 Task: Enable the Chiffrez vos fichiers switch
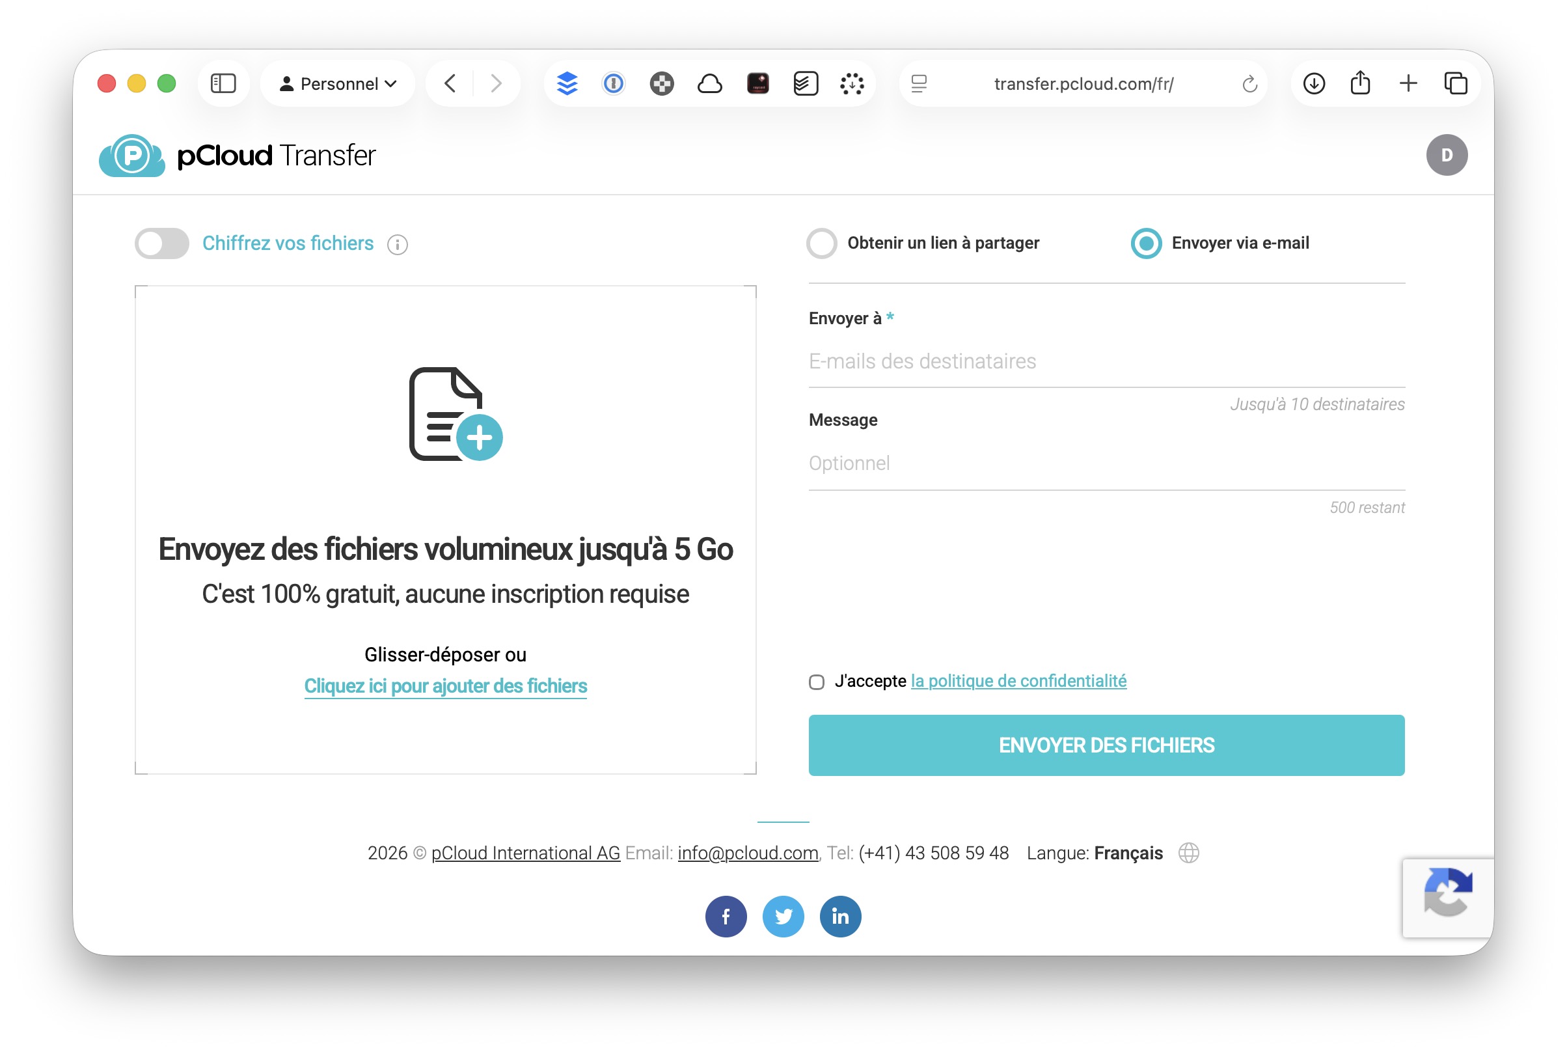162,243
